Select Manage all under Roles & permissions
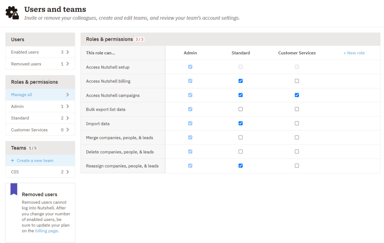384x243 pixels. pos(40,94)
